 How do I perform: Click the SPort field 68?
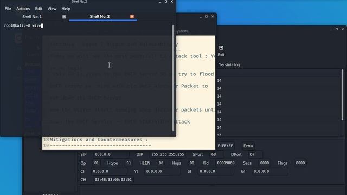point(216,154)
